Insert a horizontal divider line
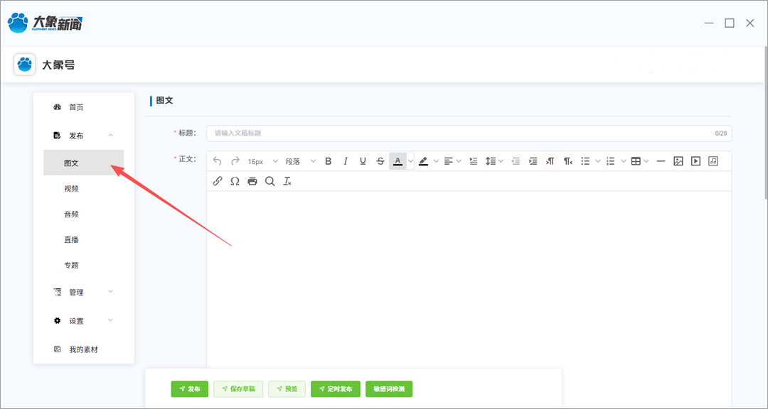This screenshot has height=409, width=768. (661, 161)
